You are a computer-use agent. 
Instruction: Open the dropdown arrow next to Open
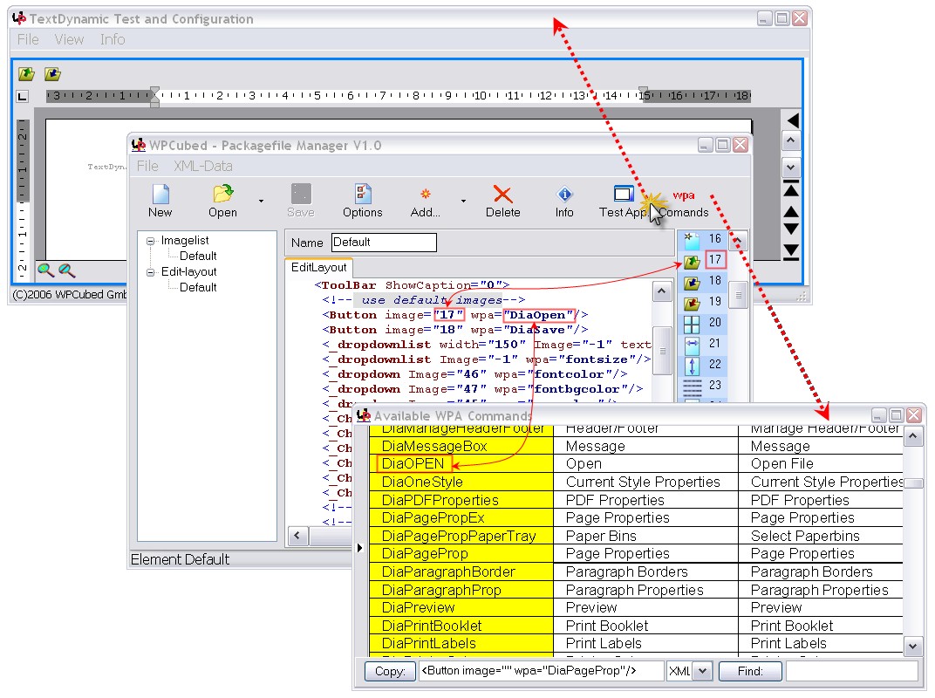261,201
